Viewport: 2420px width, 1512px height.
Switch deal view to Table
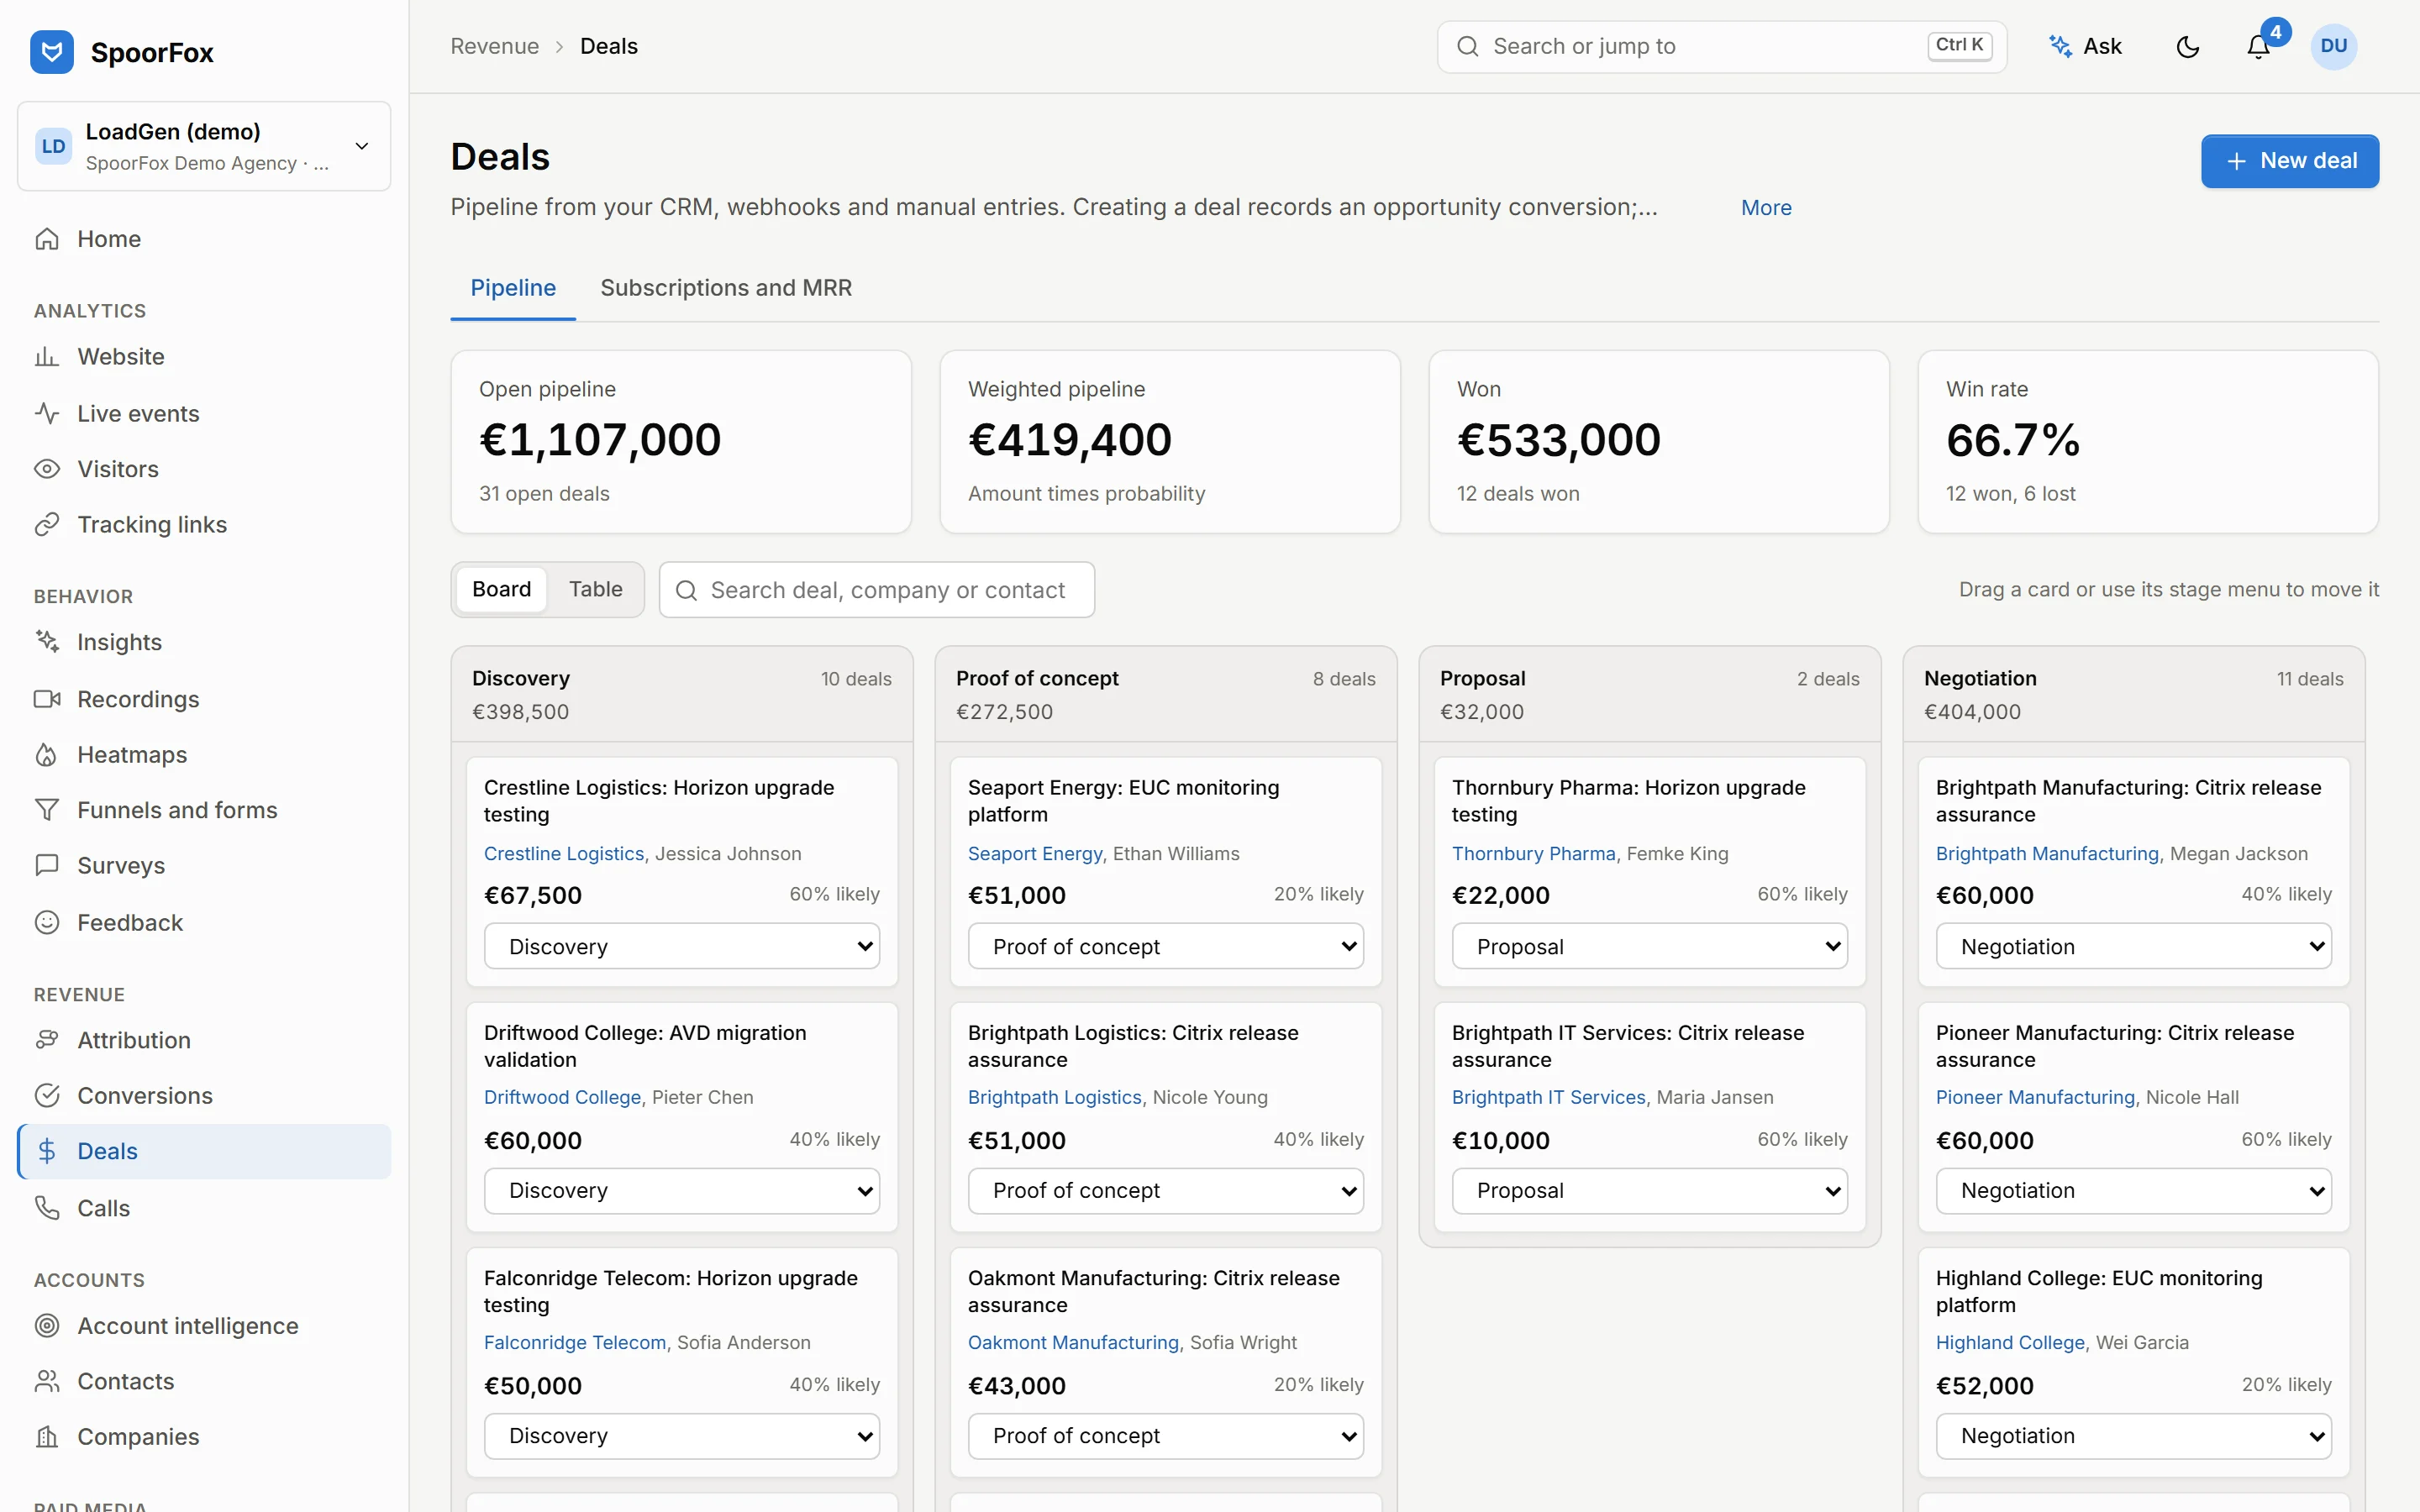pyautogui.click(x=596, y=589)
